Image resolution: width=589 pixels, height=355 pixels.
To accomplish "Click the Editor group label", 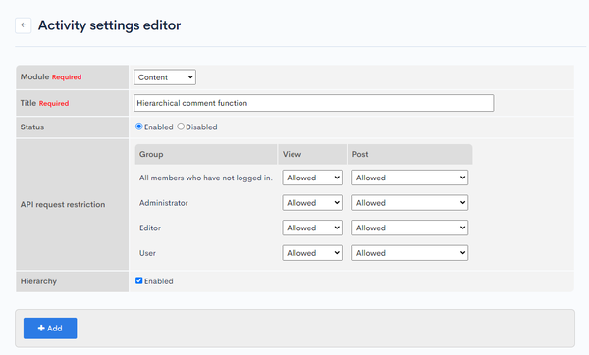I will (150, 228).
